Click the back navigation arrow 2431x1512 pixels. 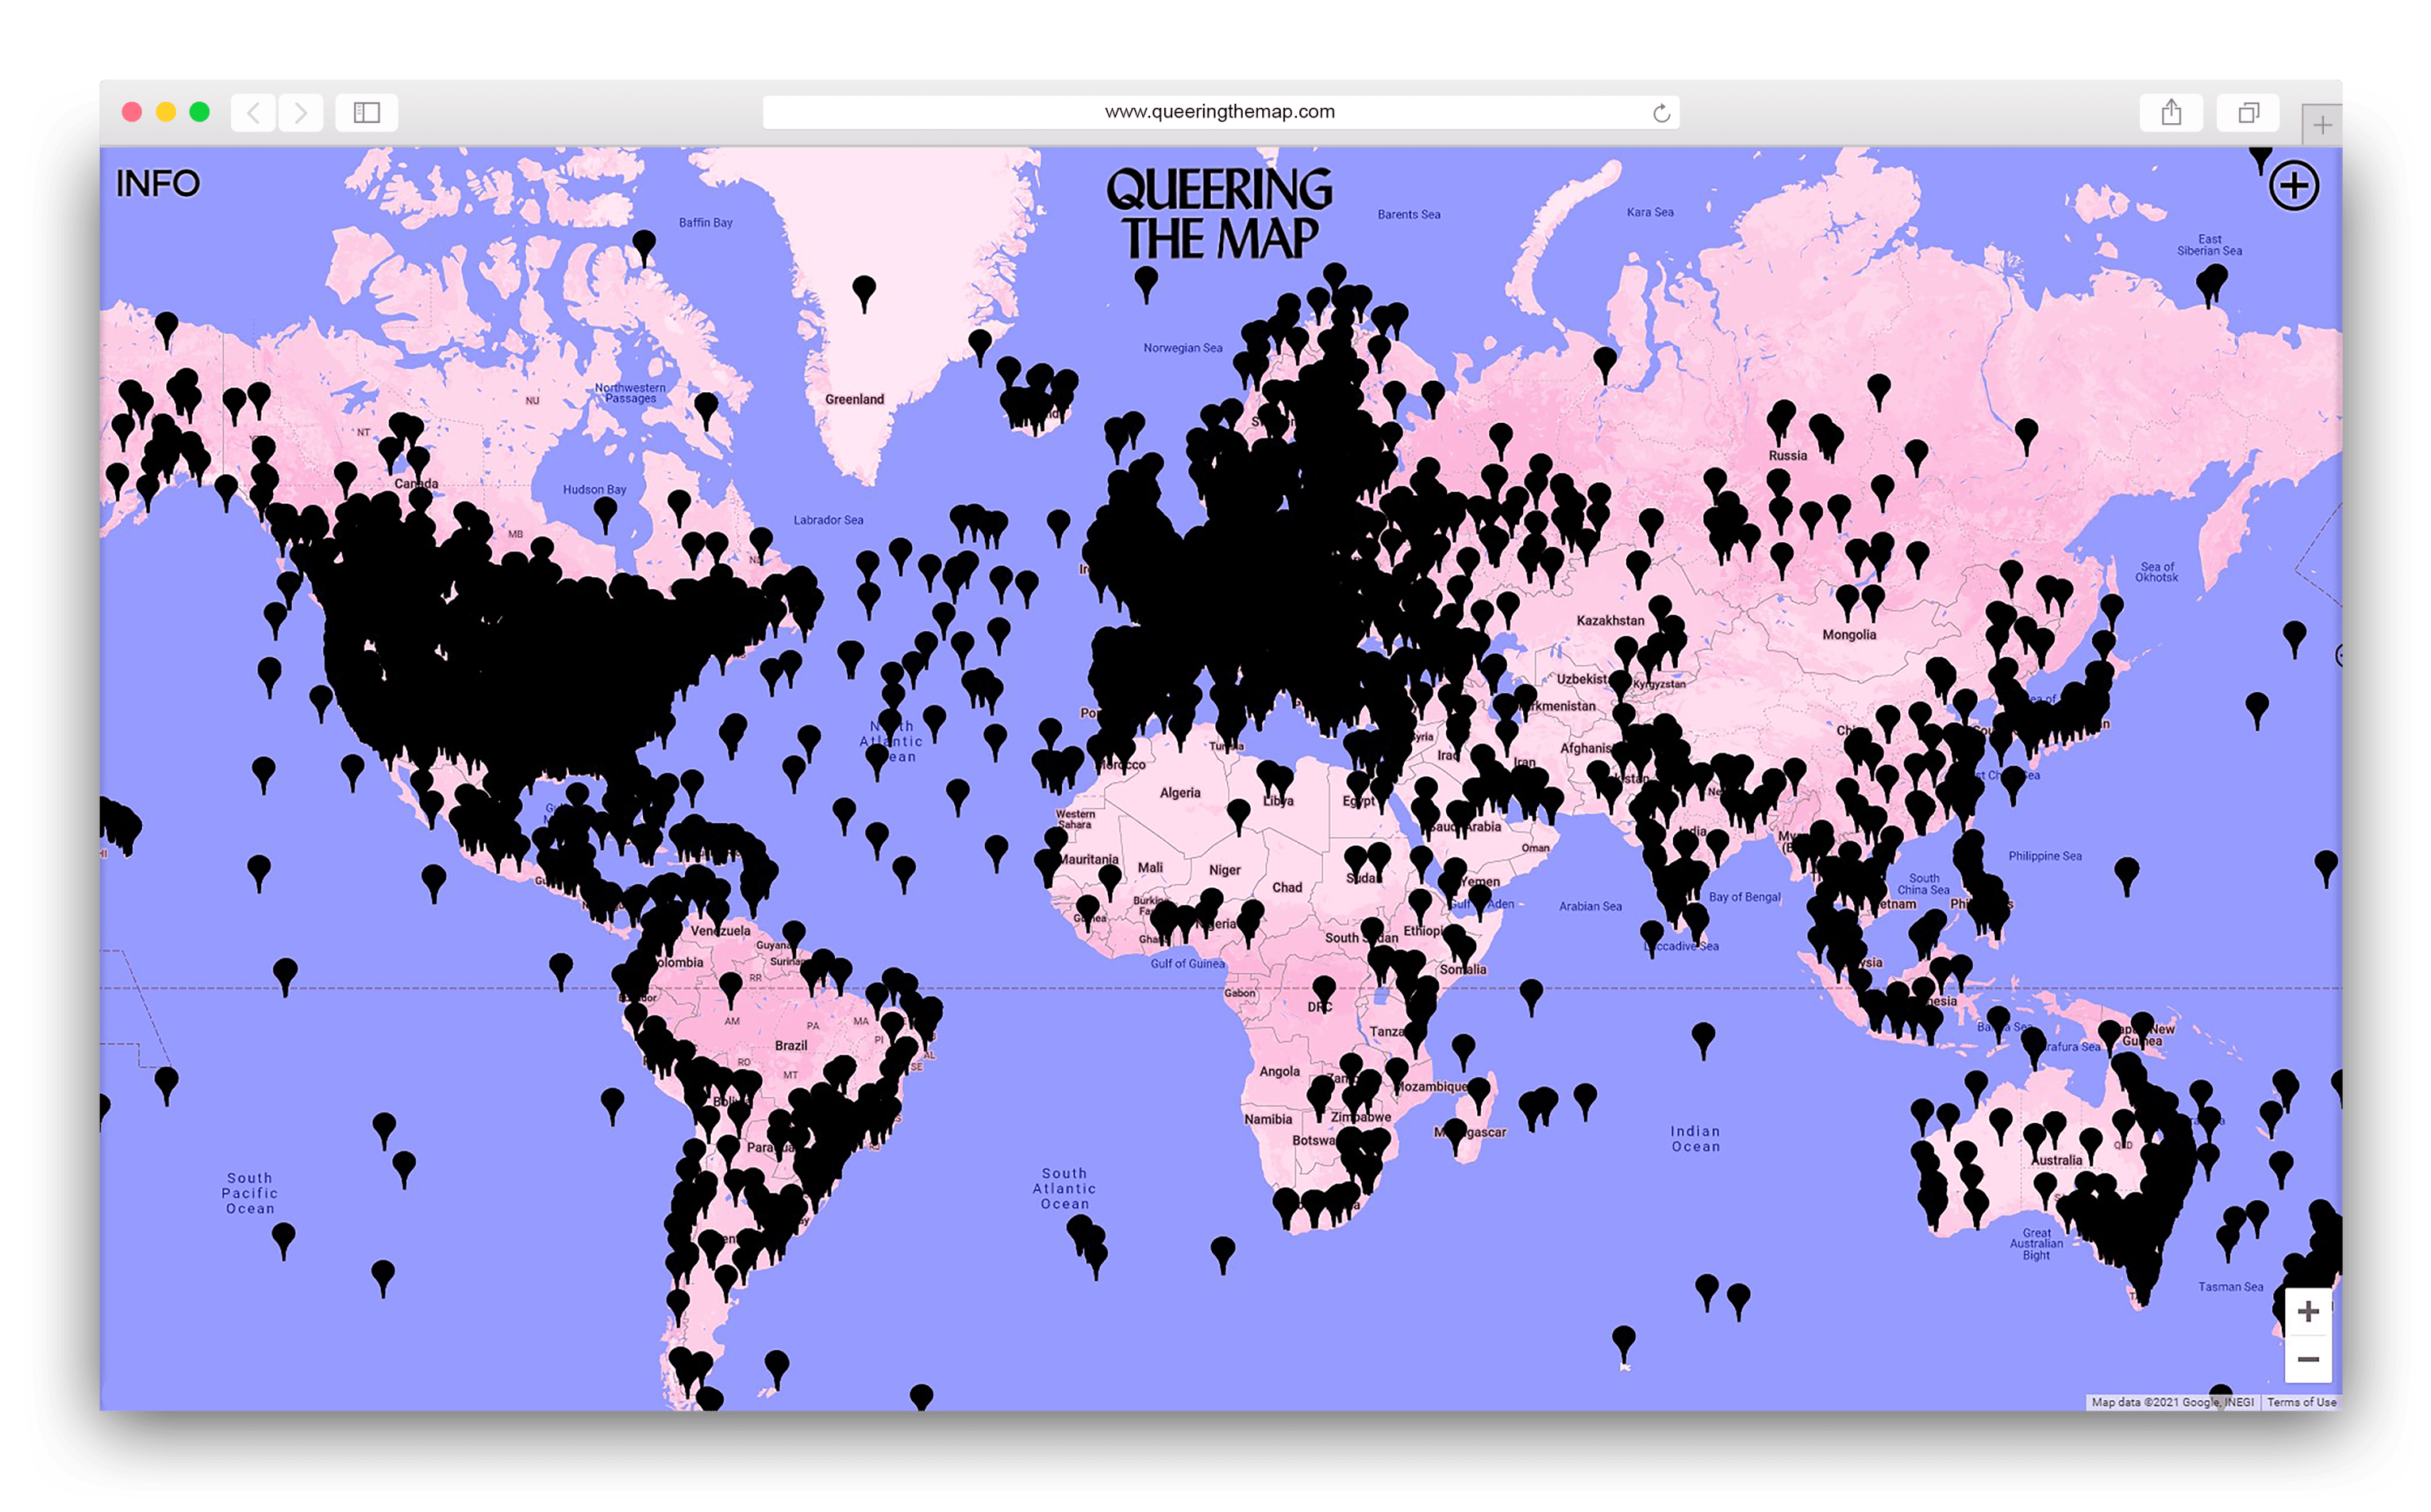coord(251,112)
